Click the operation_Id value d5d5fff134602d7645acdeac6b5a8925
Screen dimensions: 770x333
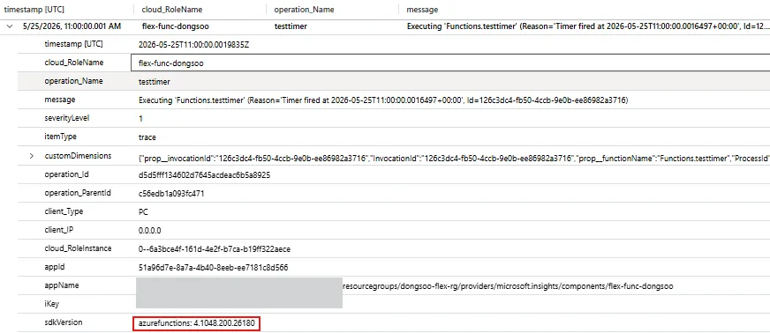coord(204,174)
